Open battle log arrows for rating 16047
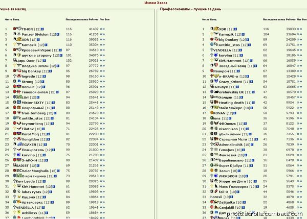Viewport: 307px width, 219px height. [299, 66]
